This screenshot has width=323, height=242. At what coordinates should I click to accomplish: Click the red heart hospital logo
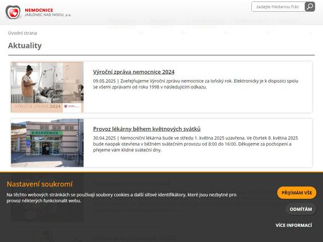pyautogui.click(x=13, y=12)
